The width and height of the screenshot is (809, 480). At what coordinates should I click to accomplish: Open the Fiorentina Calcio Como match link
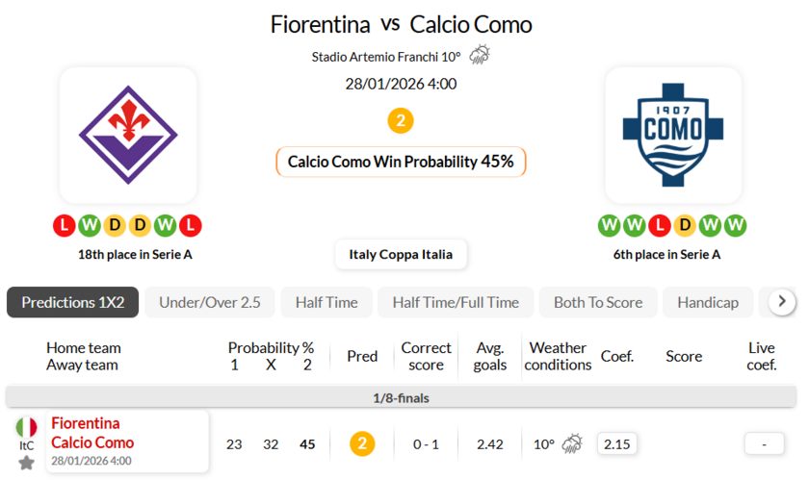(92, 433)
